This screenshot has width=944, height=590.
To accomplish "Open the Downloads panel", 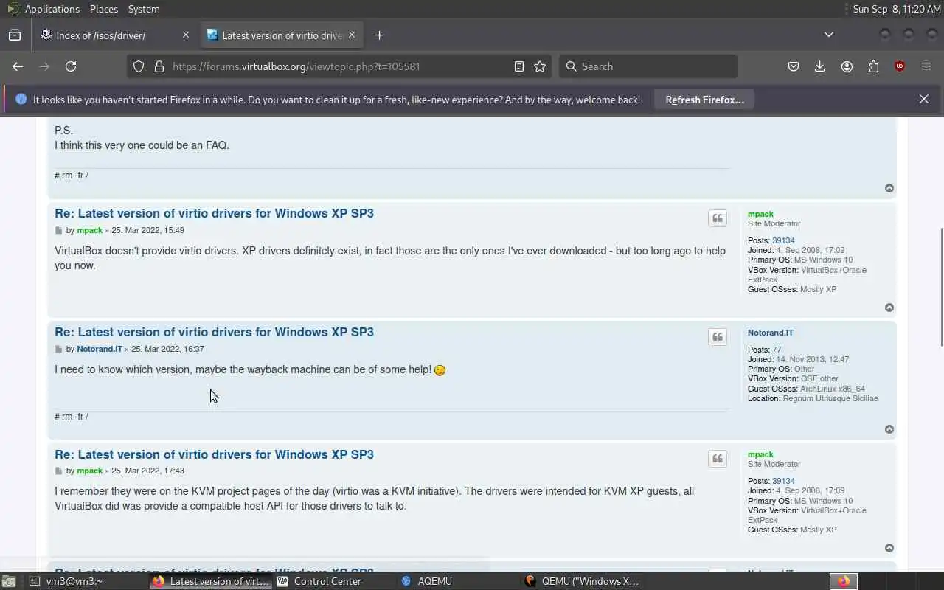I will pos(819,66).
